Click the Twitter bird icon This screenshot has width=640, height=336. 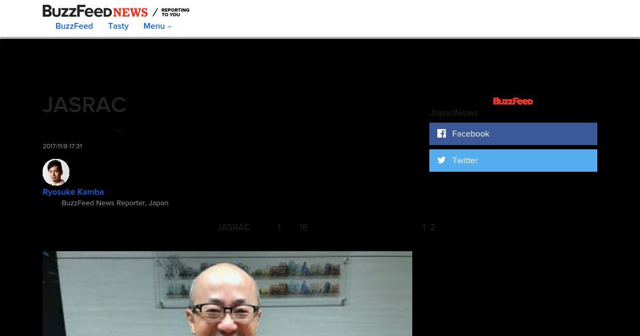(x=442, y=160)
